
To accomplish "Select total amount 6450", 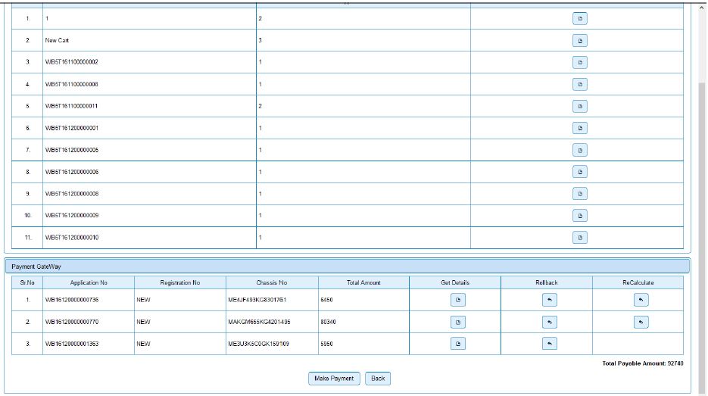I will coord(326,300).
